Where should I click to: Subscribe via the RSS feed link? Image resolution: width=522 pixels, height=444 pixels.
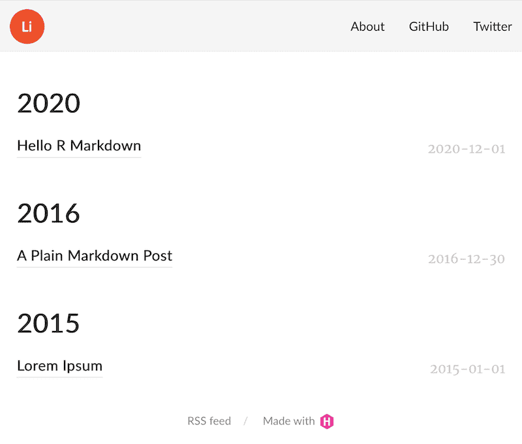pyautogui.click(x=209, y=421)
